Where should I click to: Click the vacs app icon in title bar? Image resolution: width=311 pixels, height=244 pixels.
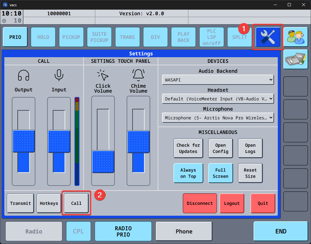pos(5,5)
